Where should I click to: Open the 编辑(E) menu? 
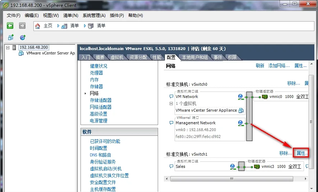pyautogui.click(x=32, y=15)
